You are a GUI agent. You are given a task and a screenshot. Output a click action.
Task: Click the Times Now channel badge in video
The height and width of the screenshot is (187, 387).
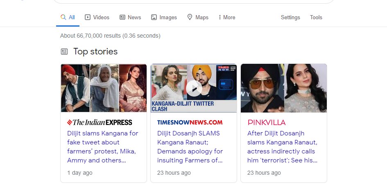tap(226, 68)
